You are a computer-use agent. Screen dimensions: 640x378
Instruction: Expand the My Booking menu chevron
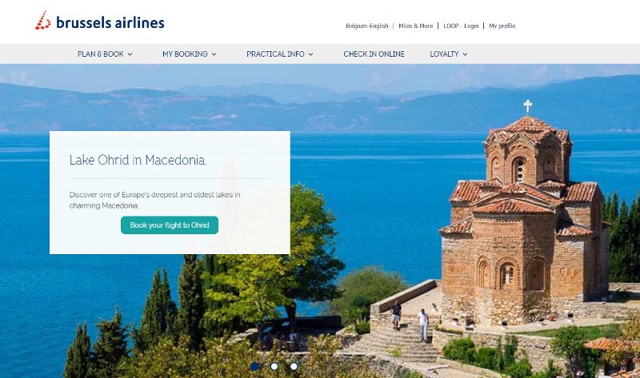(x=214, y=54)
